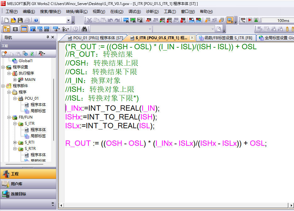Click the New project icon
Viewport: 294px width, 211px height.
click(x=6, y=20)
